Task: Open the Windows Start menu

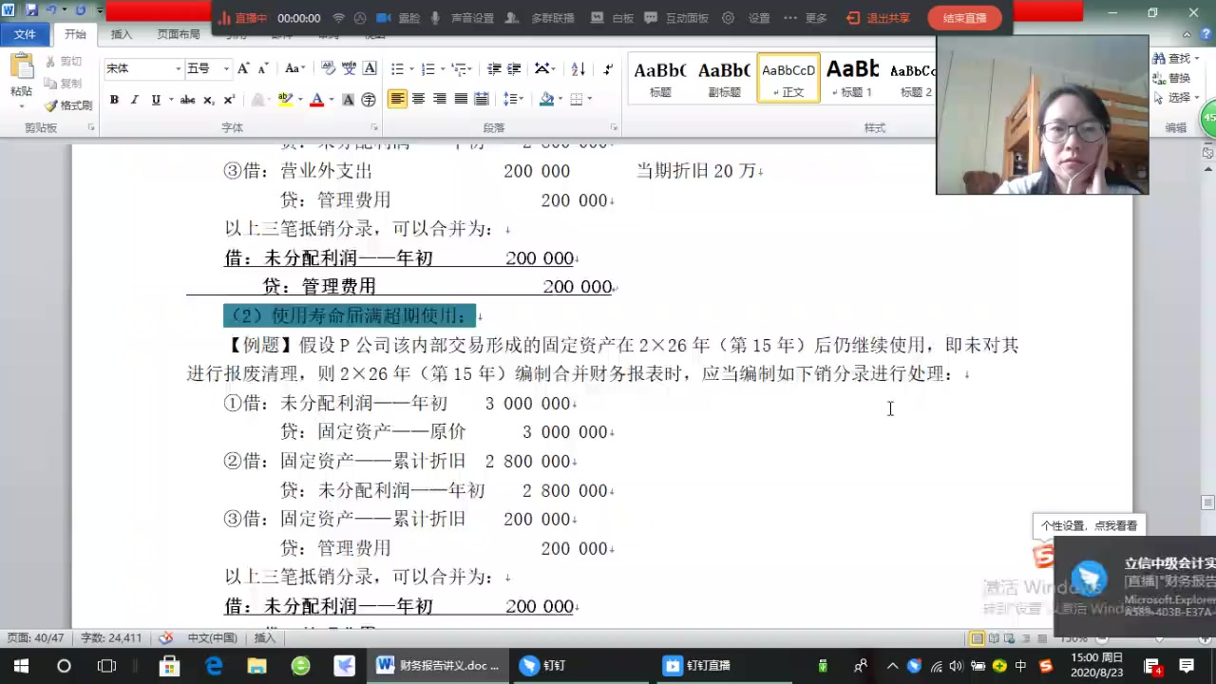Action: point(20,666)
